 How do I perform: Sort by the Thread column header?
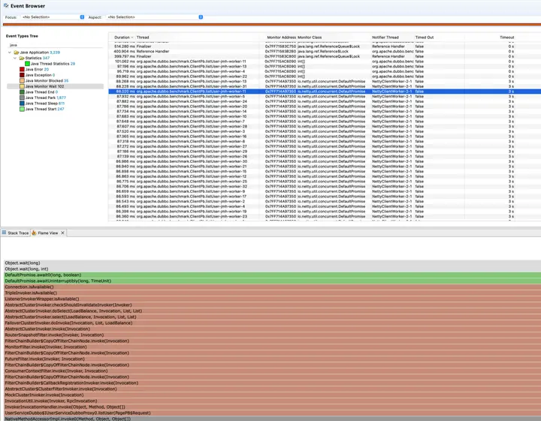143,38
